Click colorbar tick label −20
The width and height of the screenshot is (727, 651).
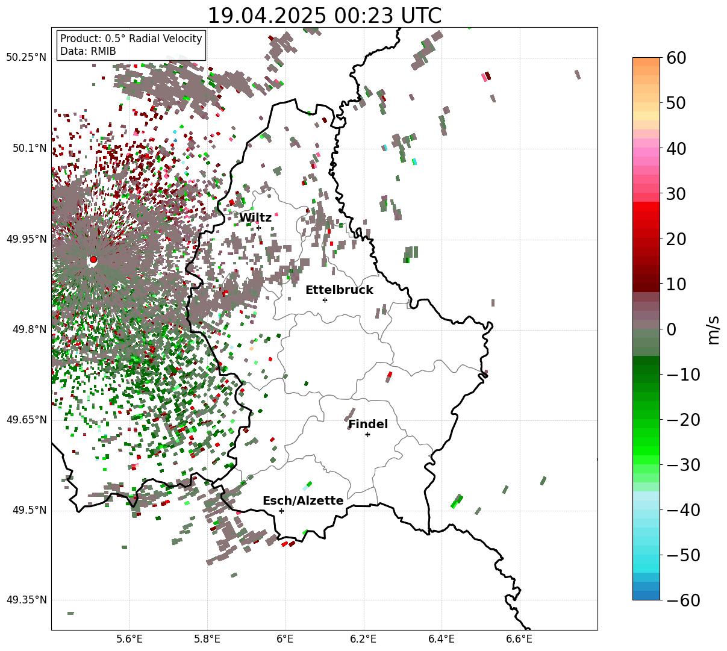[x=684, y=420]
